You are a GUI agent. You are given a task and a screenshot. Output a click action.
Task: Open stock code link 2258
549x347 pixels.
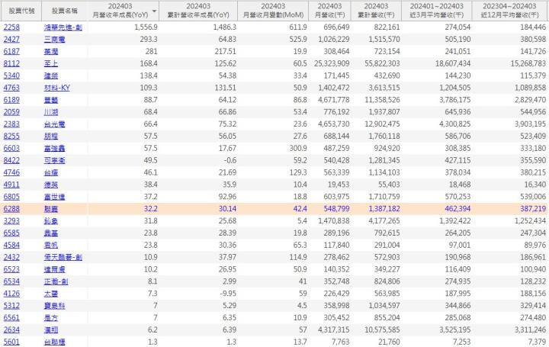point(11,27)
